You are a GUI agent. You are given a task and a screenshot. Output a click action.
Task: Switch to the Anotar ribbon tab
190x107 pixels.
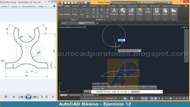[84, 6]
